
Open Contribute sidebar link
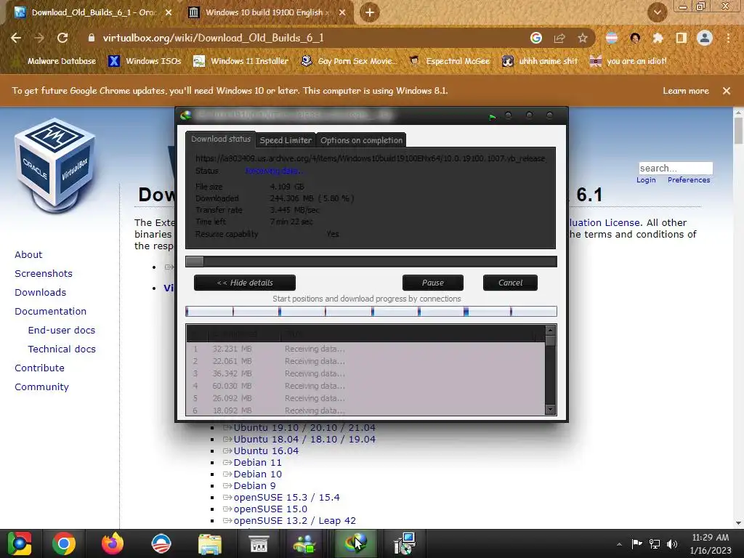click(x=39, y=368)
